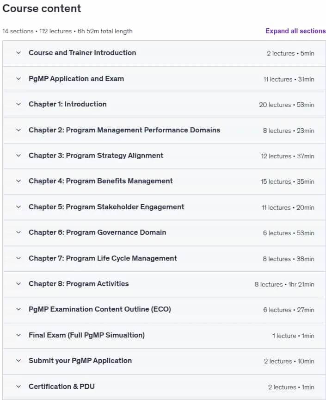Expand chevron for Chapter 4 Benefits Management
The width and height of the screenshot is (326, 400).
(18, 181)
